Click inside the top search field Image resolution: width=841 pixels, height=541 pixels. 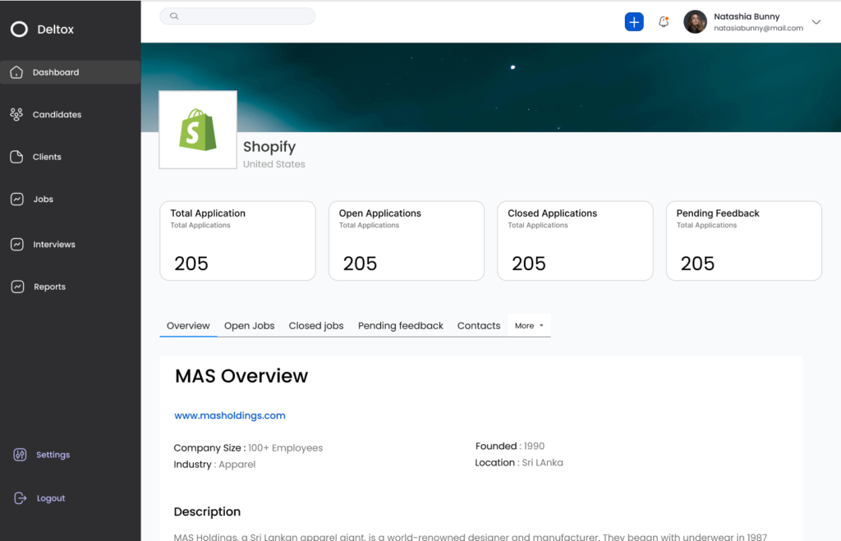237,16
